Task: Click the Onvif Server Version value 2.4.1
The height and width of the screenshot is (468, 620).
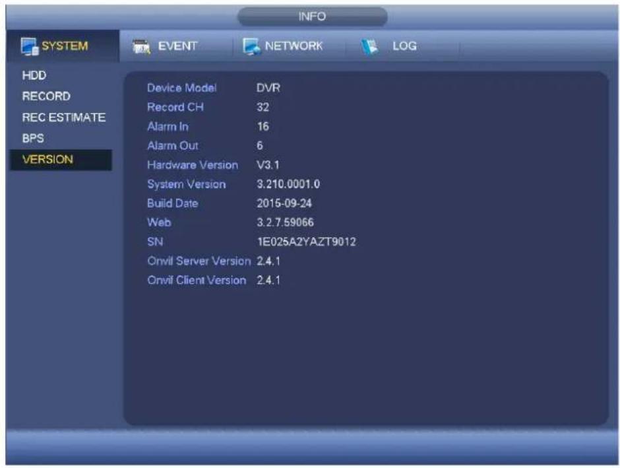Action: (268, 261)
